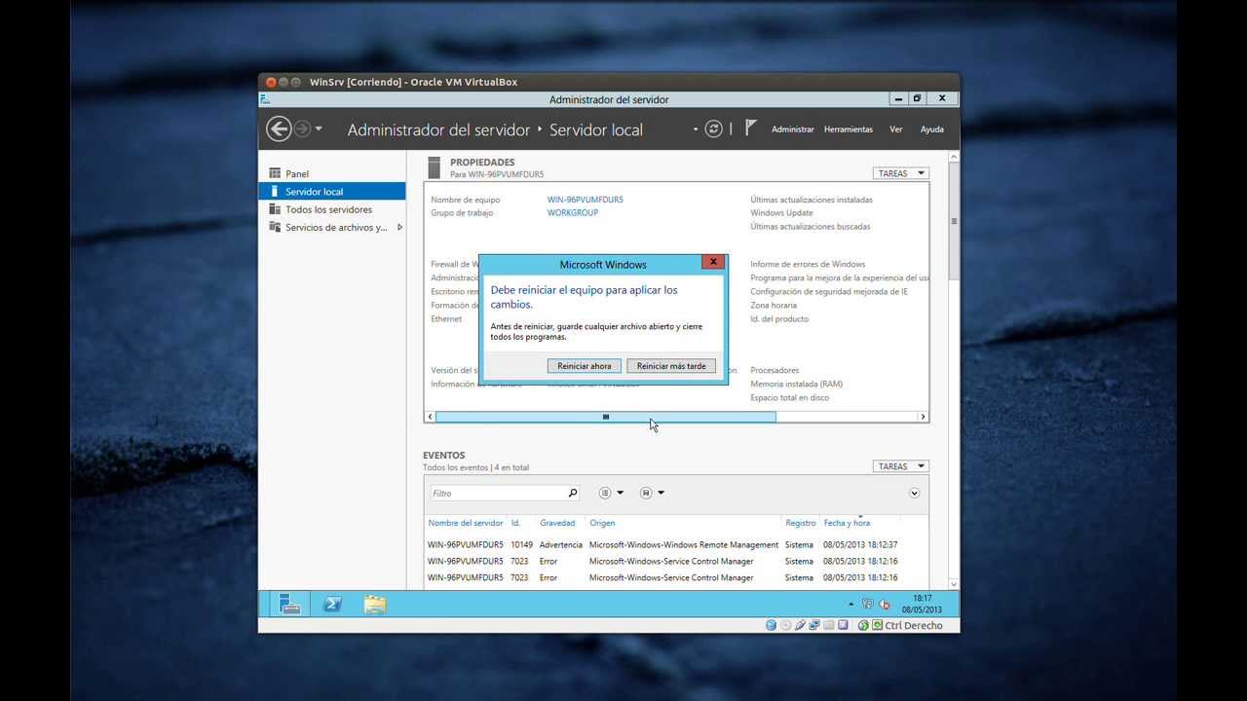Expand the Servicios de archivos arrow

[x=399, y=227]
